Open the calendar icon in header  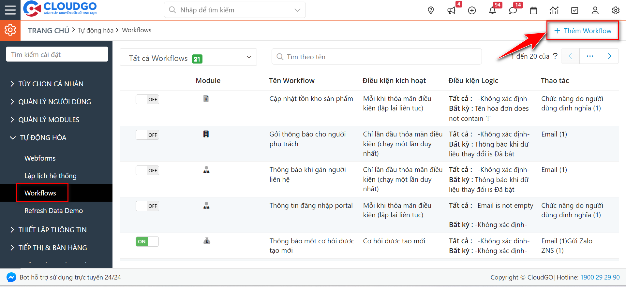533,10
